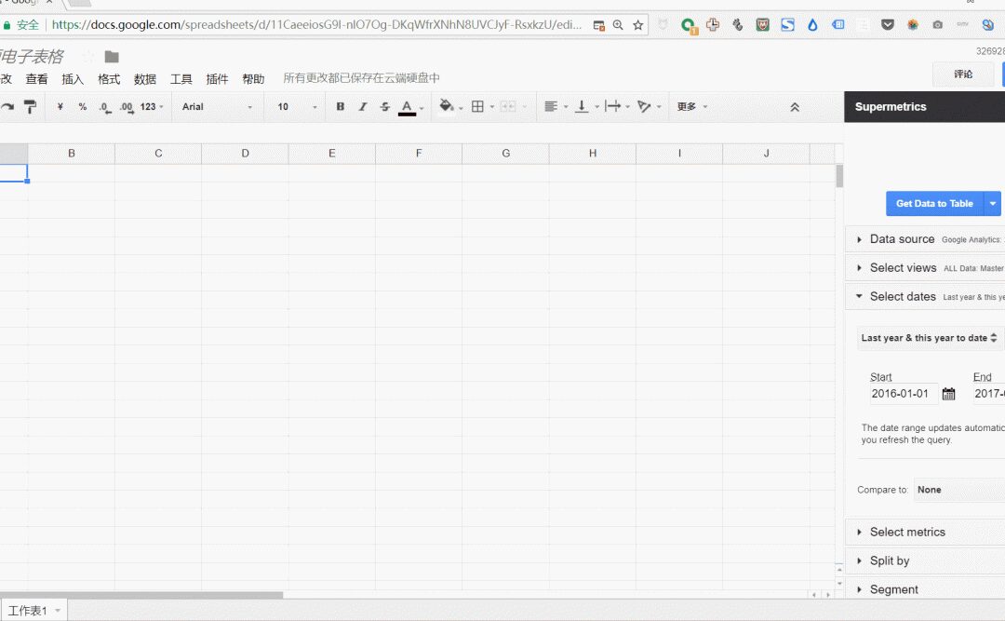1005x621 pixels.
Task: Expand the Data source section
Action: (925, 239)
